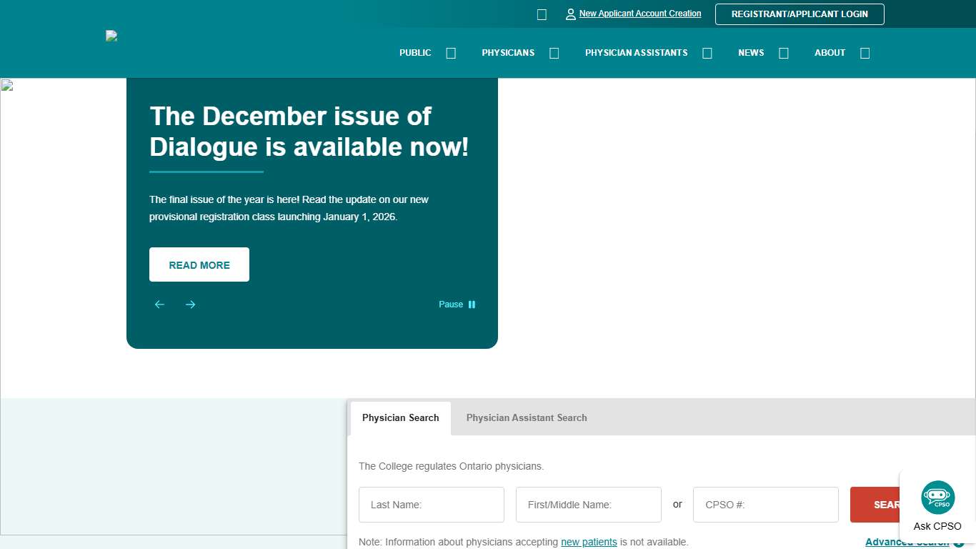The image size is (976, 549).
Task: Click the icon left of New Applicant link
Action: [542, 14]
